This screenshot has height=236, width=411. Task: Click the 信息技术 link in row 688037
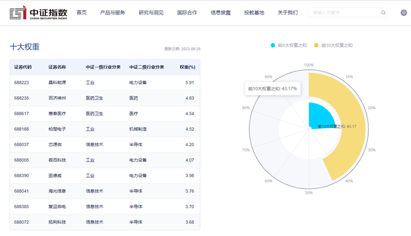pos(95,144)
